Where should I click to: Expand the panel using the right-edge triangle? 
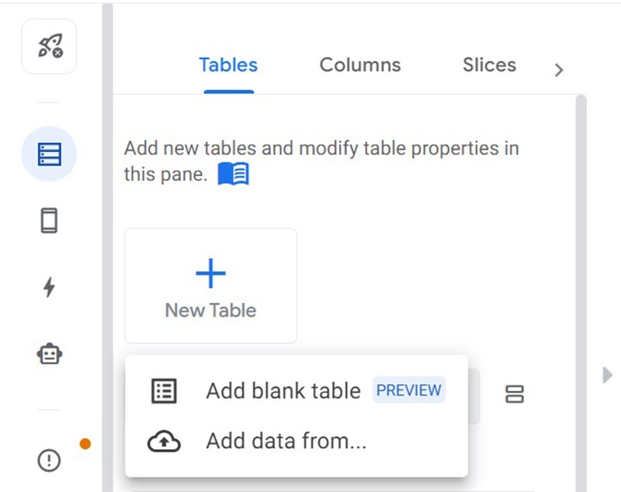pyautogui.click(x=607, y=376)
